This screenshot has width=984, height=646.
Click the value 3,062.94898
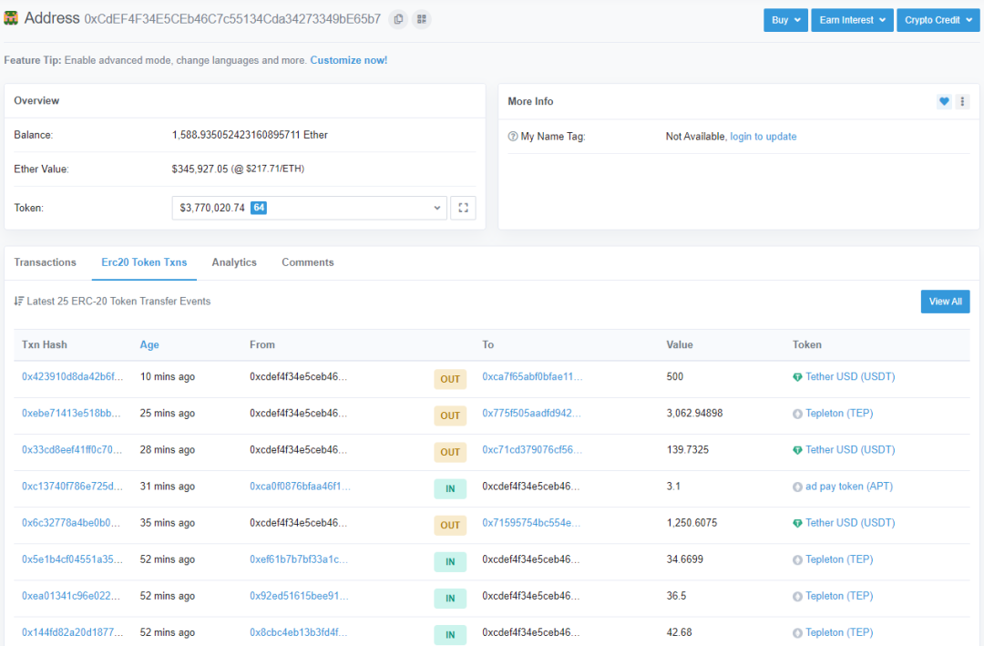694,413
